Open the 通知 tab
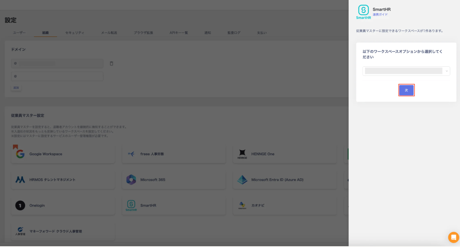Screen dimensions: 460x247 click(208, 33)
